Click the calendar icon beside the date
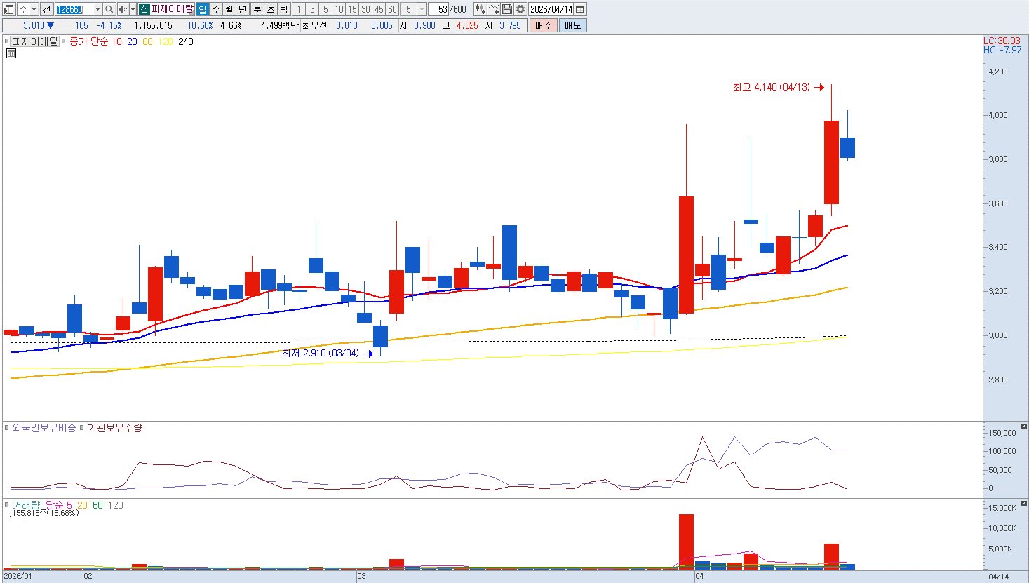Image resolution: width=1029 pixels, height=583 pixels. [580, 9]
